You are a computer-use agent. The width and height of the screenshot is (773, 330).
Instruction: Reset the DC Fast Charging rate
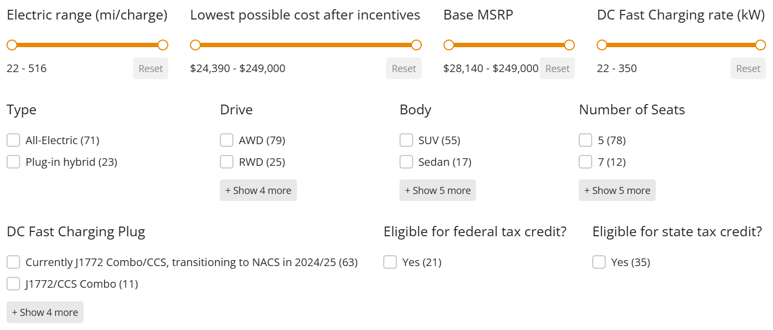(x=748, y=69)
